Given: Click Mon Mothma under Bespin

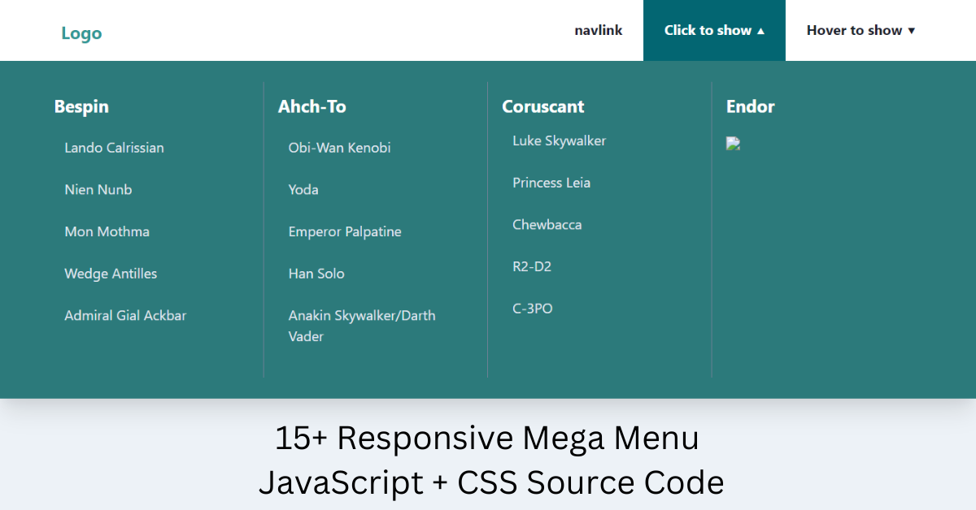Looking at the screenshot, I should click(x=107, y=231).
